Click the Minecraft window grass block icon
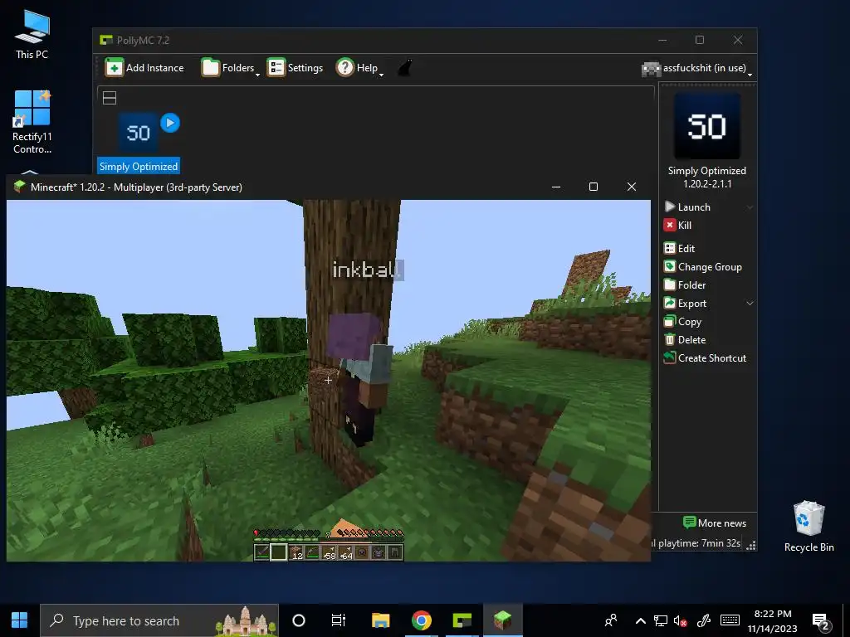 pyautogui.click(x=20, y=187)
